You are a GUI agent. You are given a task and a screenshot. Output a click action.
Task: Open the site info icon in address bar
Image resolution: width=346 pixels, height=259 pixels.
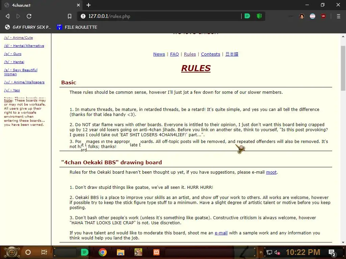coord(83,16)
